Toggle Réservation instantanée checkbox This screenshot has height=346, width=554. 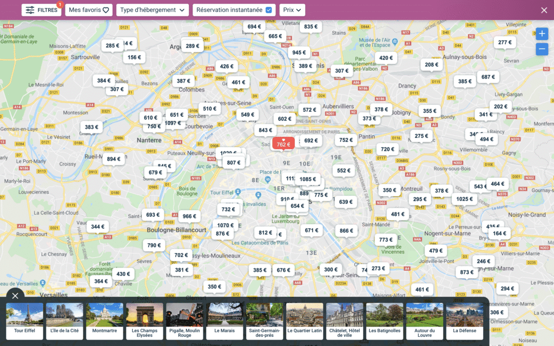click(x=269, y=10)
